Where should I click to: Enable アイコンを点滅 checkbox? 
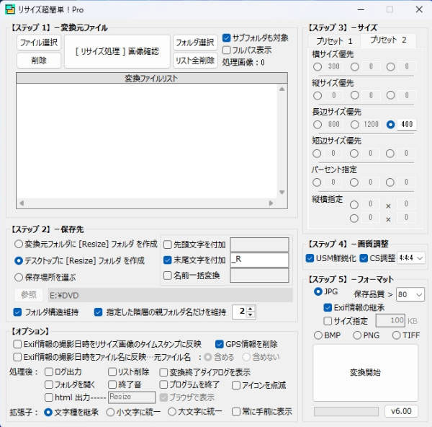[x=236, y=385]
